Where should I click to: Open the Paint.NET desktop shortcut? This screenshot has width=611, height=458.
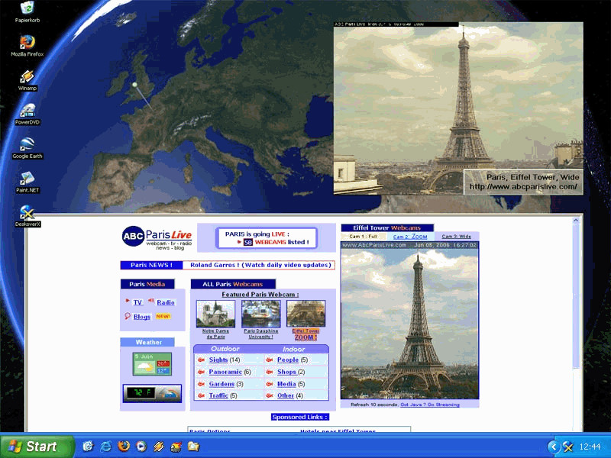(x=27, y=182)
